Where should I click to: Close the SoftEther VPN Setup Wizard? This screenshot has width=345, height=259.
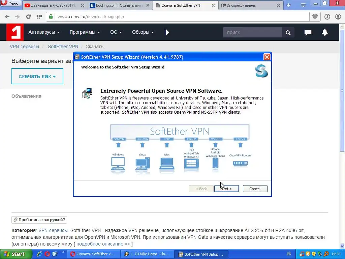pos(267,57)
